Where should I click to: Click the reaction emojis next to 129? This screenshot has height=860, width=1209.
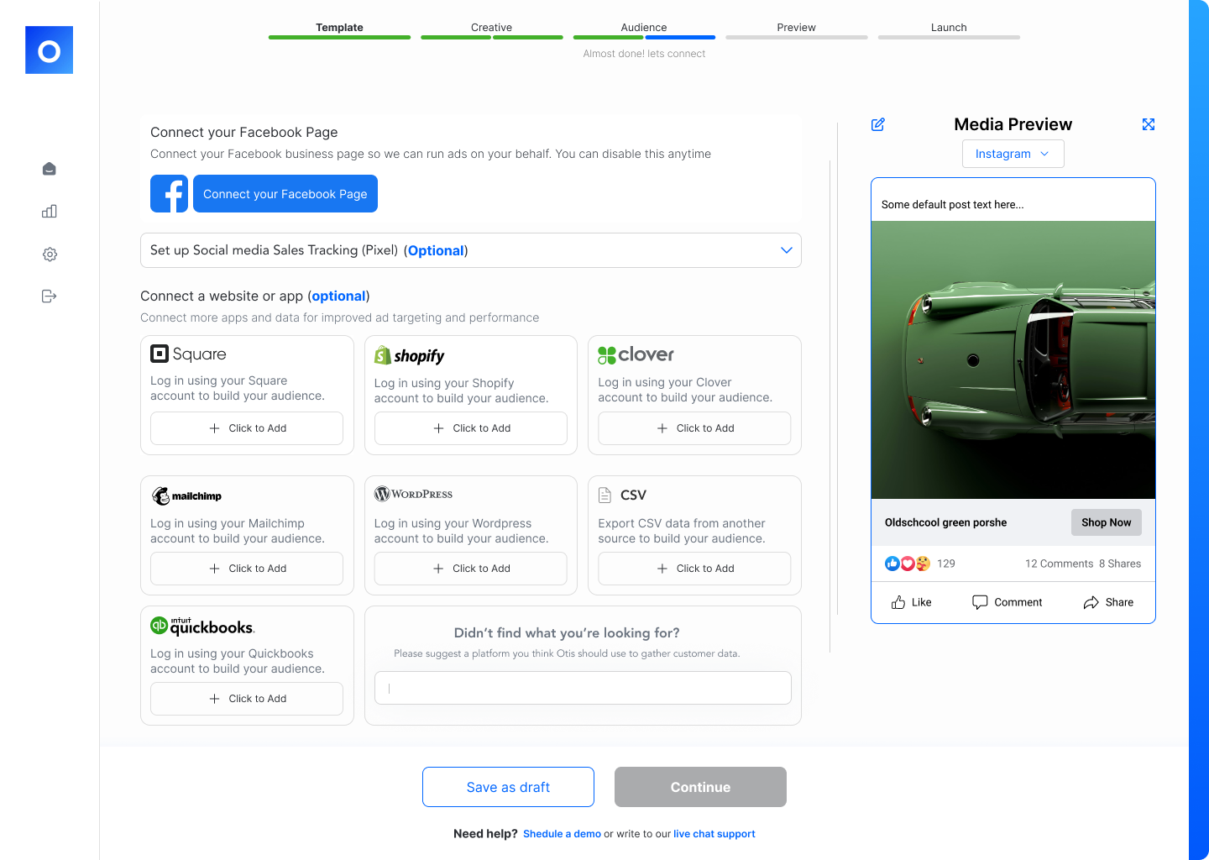[908, 564]
